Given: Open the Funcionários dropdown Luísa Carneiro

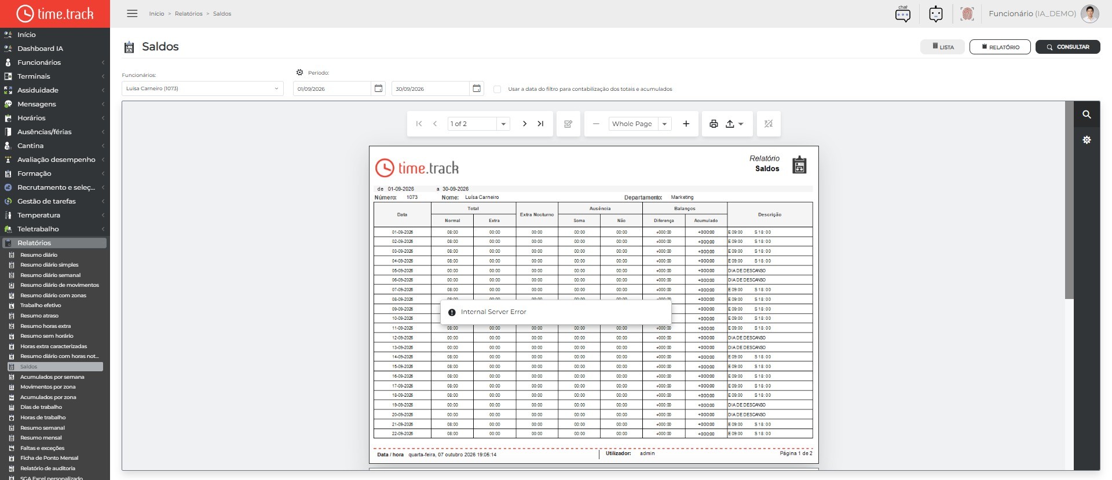Looking at the screenshot, I should pyautogui.click(x=202, y=88).
